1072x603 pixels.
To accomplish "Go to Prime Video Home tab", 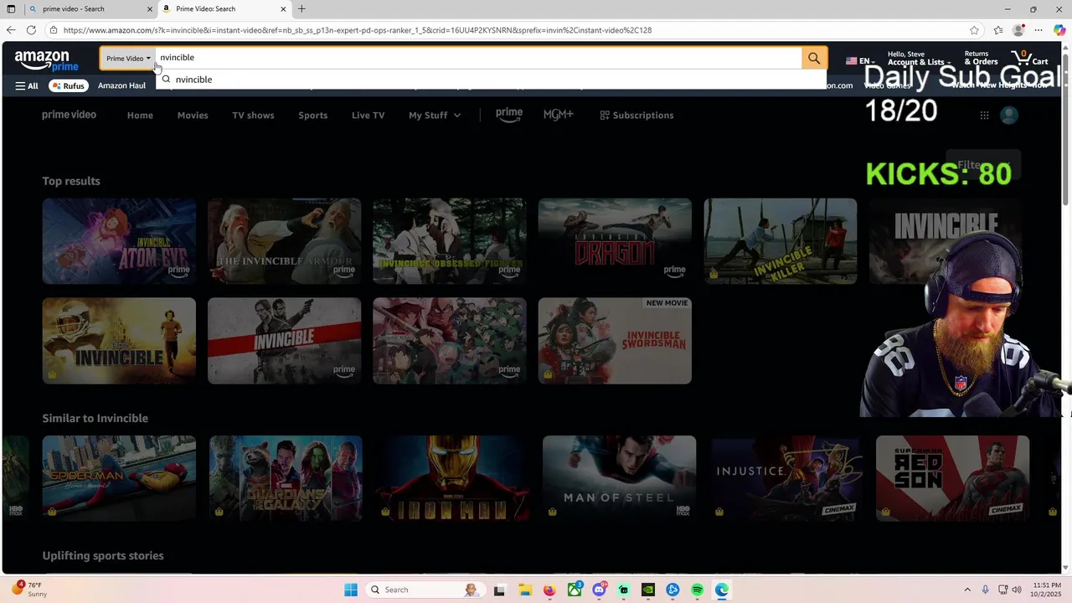I will [140, 115].
